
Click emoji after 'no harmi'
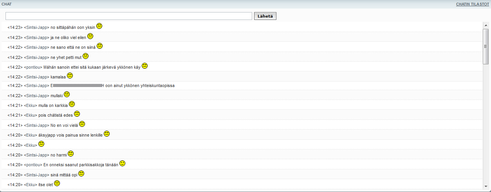(x=71, y=154)
